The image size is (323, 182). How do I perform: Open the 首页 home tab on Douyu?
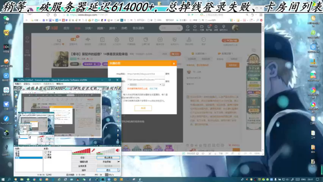[66, 28]
